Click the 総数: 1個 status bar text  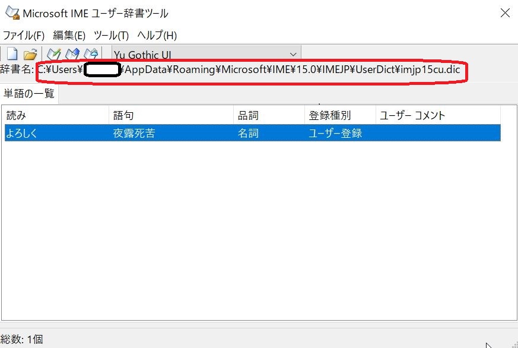click(22, 339)
